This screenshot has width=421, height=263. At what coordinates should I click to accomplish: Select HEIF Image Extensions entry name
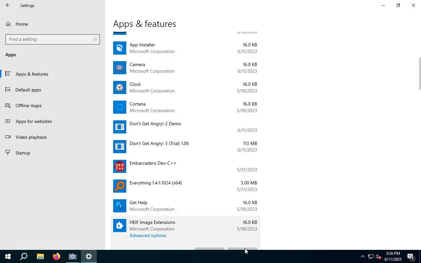[x=152, y=222]
